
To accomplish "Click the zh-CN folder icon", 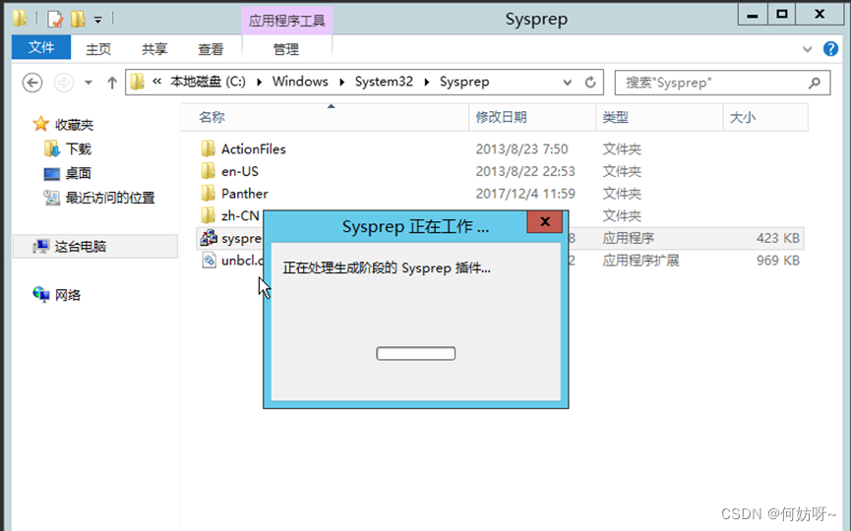I will click(208, 215).
